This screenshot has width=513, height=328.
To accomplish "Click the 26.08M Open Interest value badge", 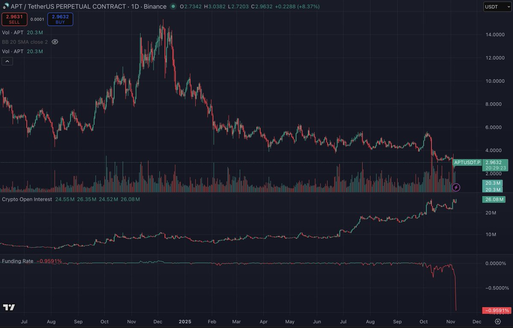I will [494, 199].
